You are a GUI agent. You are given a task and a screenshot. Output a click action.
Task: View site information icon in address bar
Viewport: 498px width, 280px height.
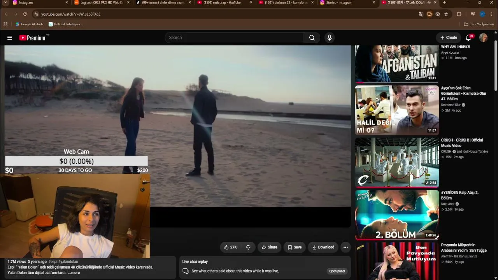(x=36, y=14)
